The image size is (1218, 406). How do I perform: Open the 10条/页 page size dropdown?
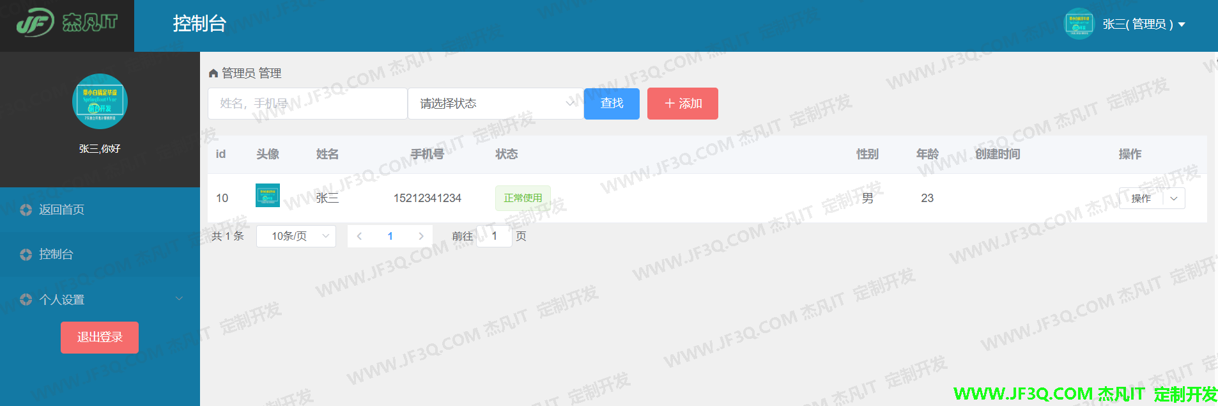tap(296, 236)
